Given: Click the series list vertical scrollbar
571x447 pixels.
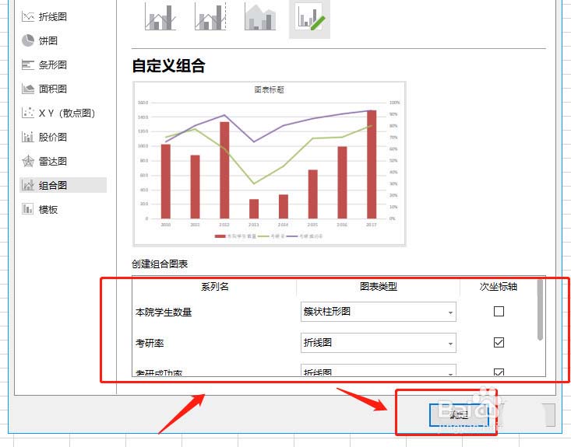Looking at the screenshot, I should (540, 309).
